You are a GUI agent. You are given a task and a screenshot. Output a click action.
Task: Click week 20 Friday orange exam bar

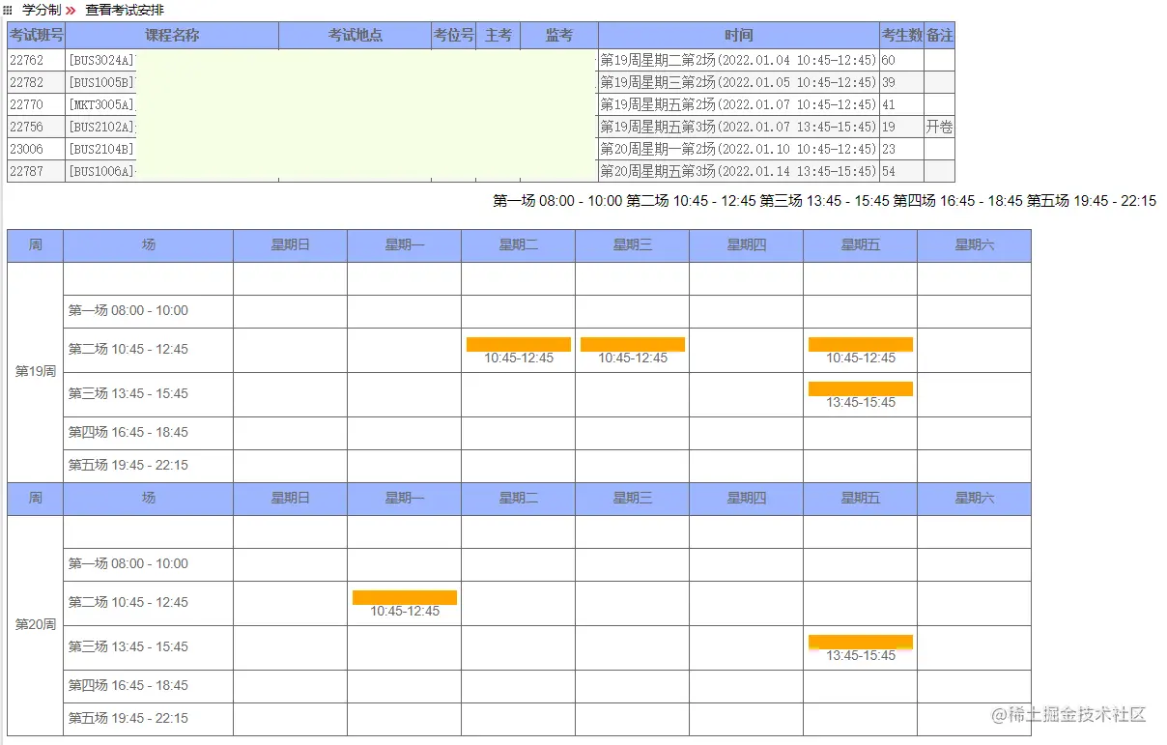861,642
